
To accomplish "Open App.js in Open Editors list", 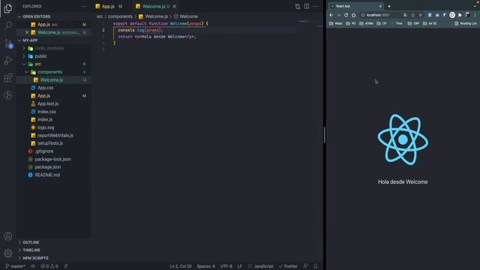I will [x=53, y=25].
